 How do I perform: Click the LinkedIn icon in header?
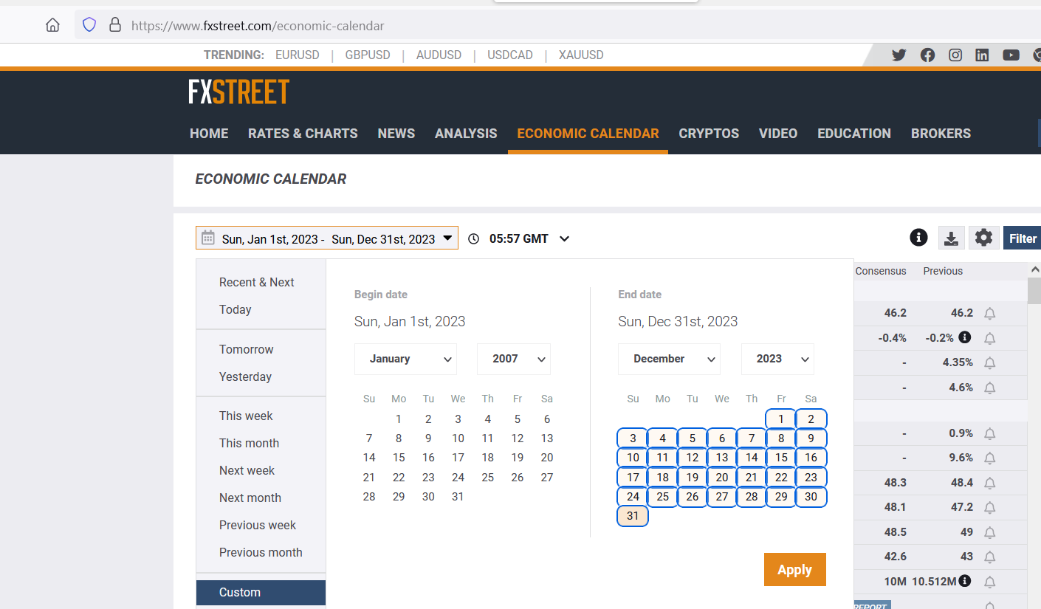(x=982, y=55)
